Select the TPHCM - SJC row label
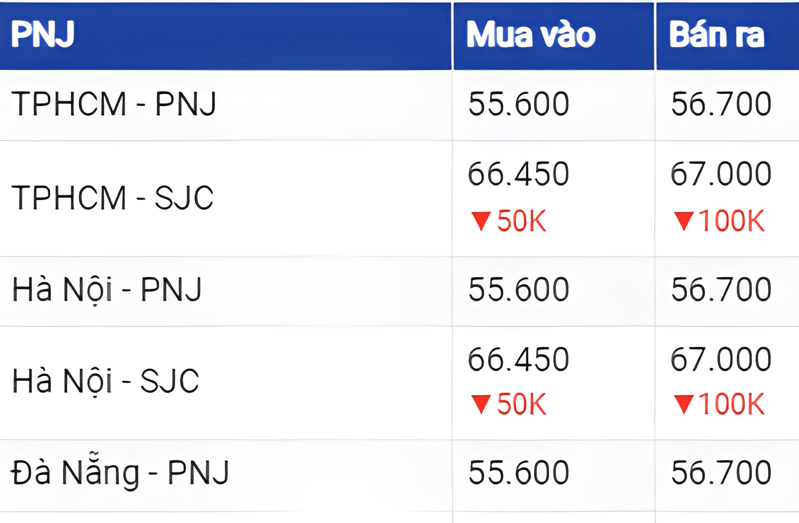Image resolution: width=799 pixels, height=523 pixels. (x=112, y=197)
